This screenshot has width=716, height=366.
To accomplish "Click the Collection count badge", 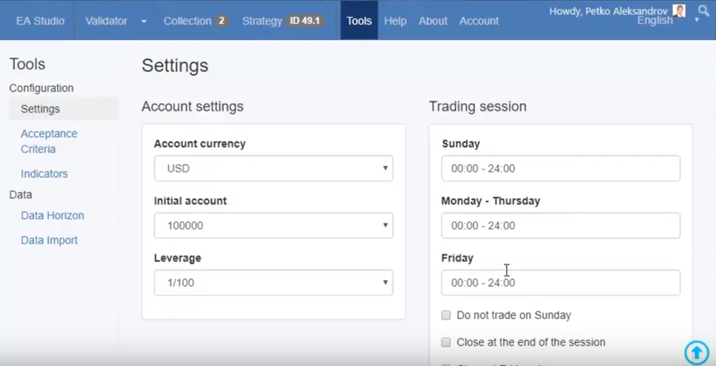I will (x=222, y=20).
